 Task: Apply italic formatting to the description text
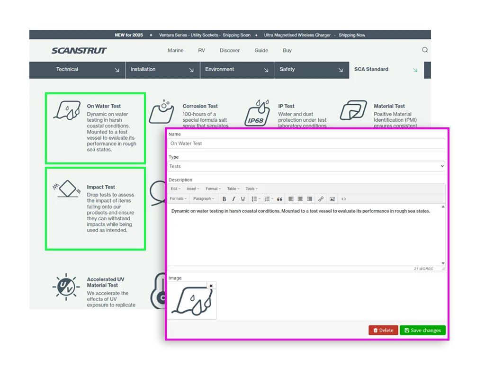(234, 198)
